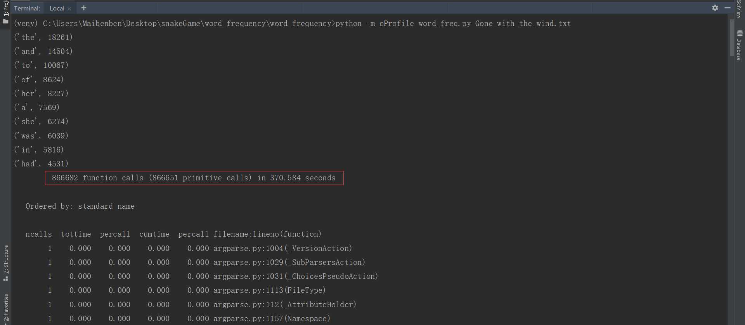The height and width of the screenshot is (325, 745).
Task: Click the python cProfile command line
Action: (292, 23)
